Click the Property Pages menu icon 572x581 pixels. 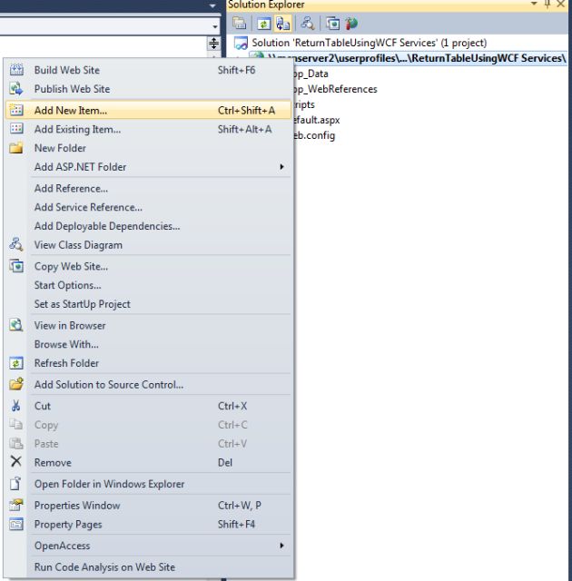(x=16, y=524)
